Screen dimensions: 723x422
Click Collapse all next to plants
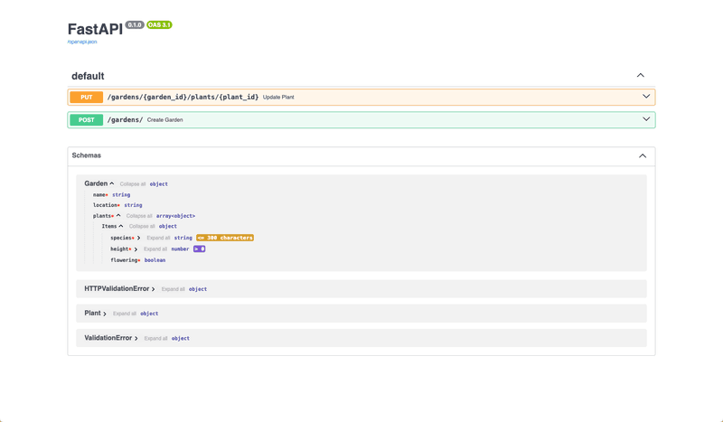[x=139, y=216]
